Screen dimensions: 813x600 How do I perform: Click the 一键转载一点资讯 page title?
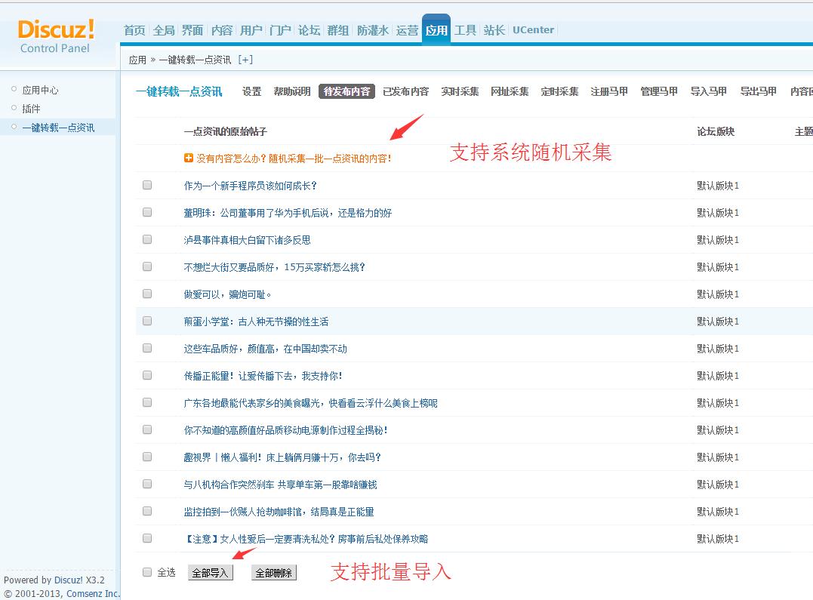click(x=179, y=91)
